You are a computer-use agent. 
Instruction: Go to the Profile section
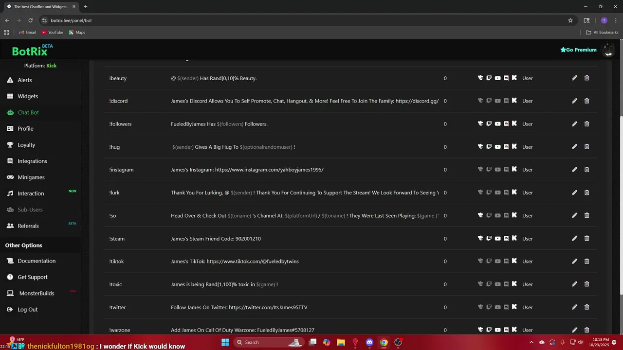25,128
